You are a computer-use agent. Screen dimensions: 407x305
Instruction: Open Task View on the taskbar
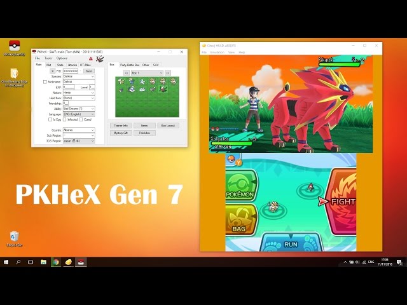(31, 262)
